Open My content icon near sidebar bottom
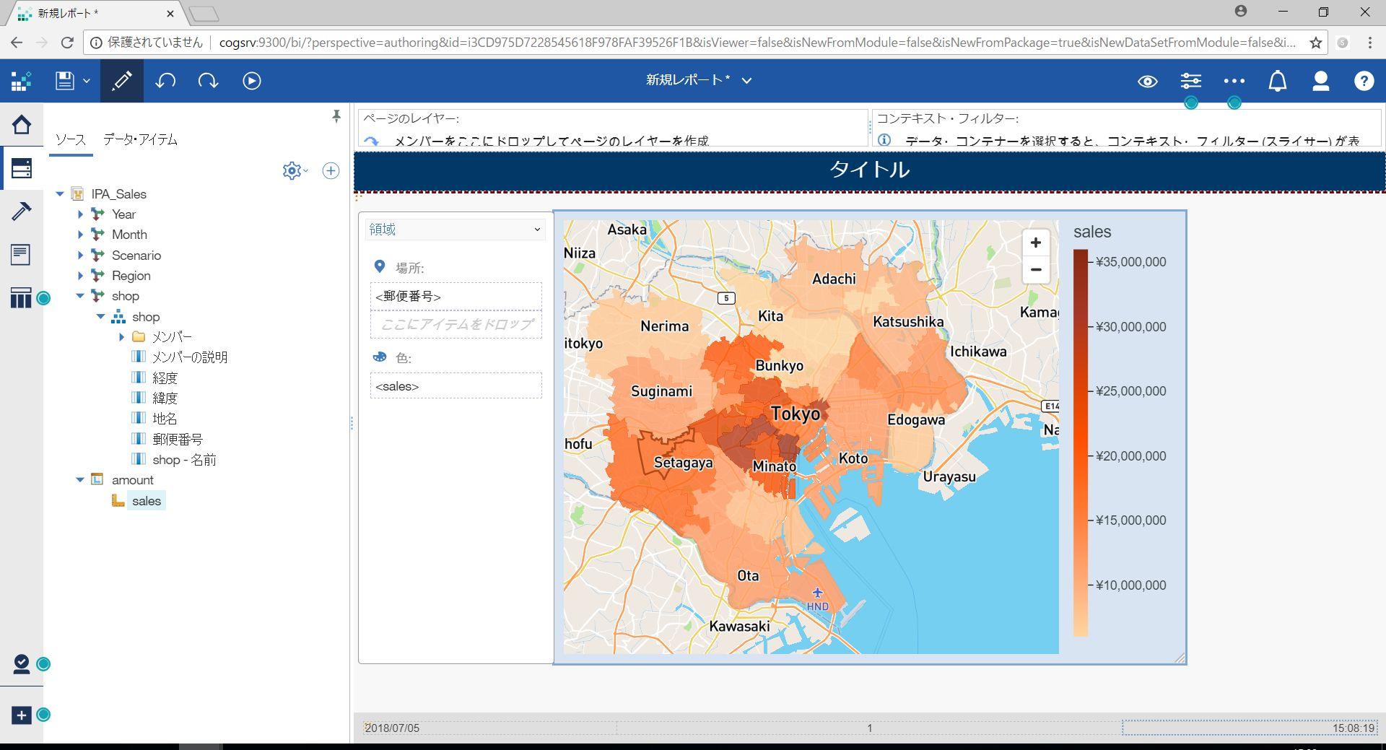 (22, 664)
